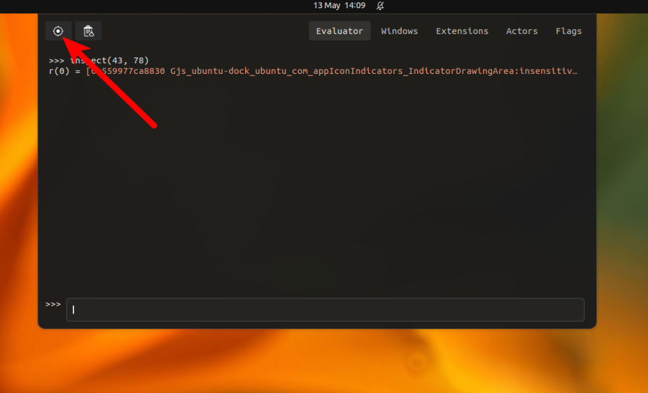
Task: Switch to the Windows tab
Action: [399, 31]
